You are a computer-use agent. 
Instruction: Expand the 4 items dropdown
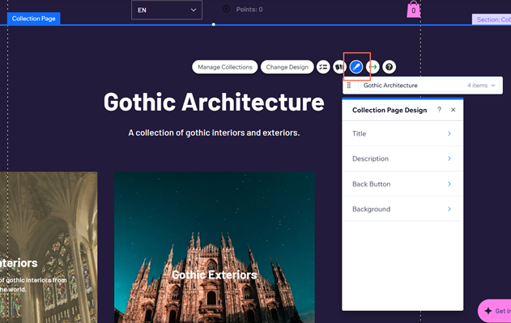481,86
